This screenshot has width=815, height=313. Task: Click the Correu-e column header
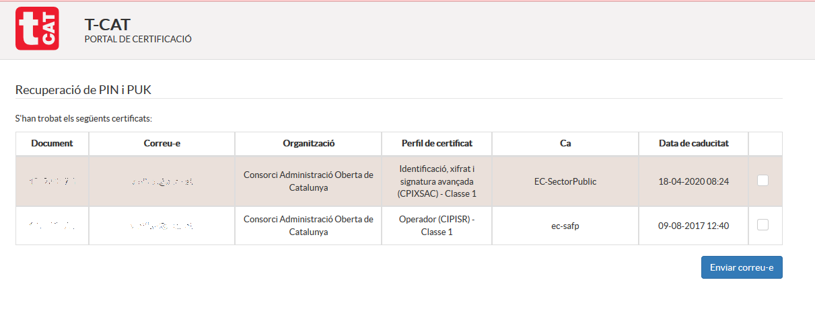point(162,143)
